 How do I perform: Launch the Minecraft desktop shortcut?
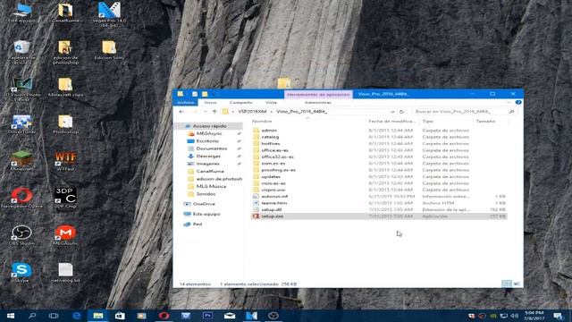[21, 161]
